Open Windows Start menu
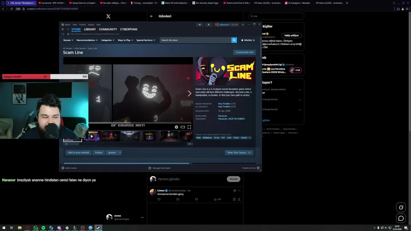The width and height of the screenshot is (411, 231). (4, 228)
